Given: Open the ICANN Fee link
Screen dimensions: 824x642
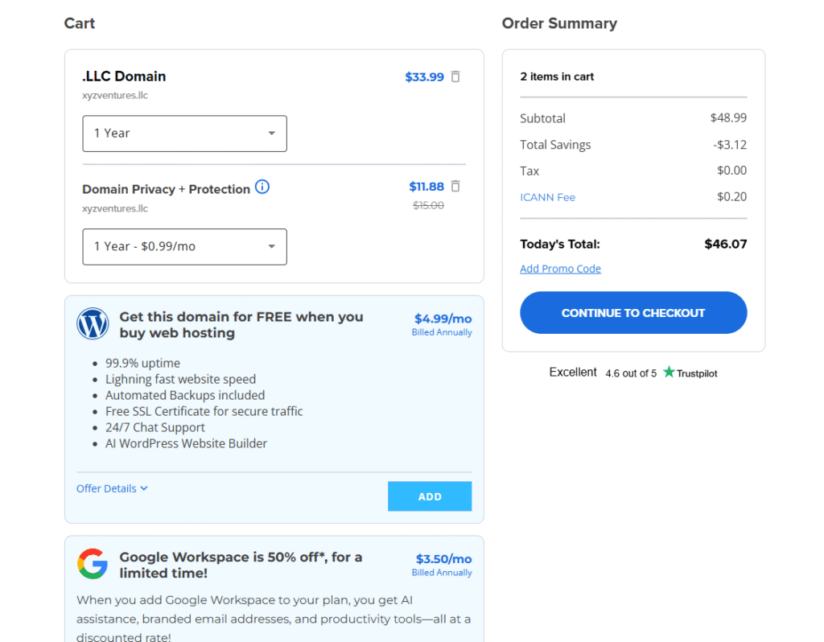Looking at the screenshot, I should point(547,197).
